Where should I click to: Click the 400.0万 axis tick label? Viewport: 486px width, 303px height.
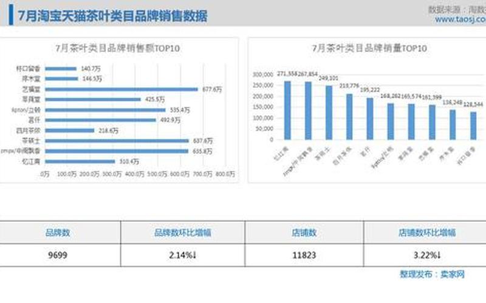pos(134,175)
